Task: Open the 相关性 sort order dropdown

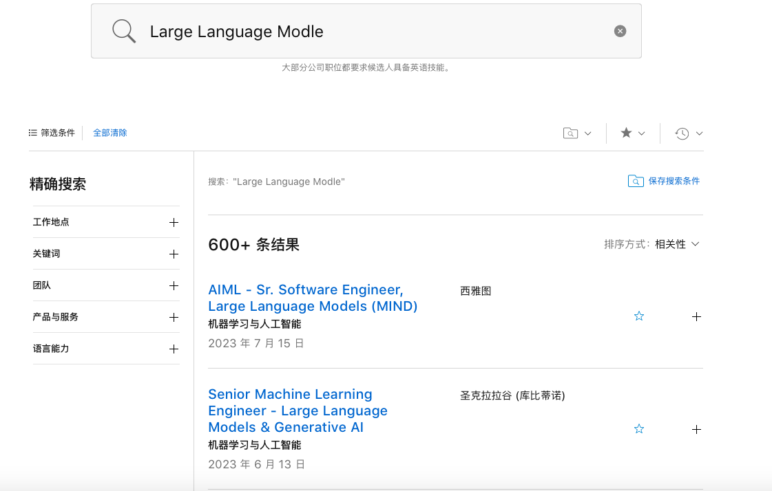Action: tap(677, 243)
